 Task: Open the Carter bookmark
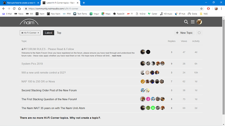153,14
